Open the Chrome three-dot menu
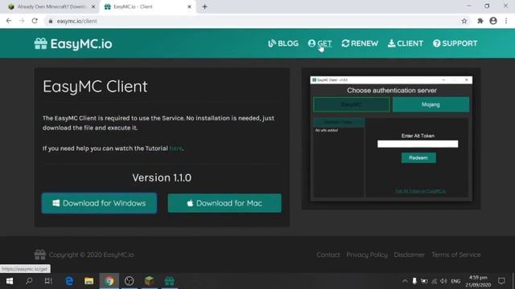 (506, 21)
